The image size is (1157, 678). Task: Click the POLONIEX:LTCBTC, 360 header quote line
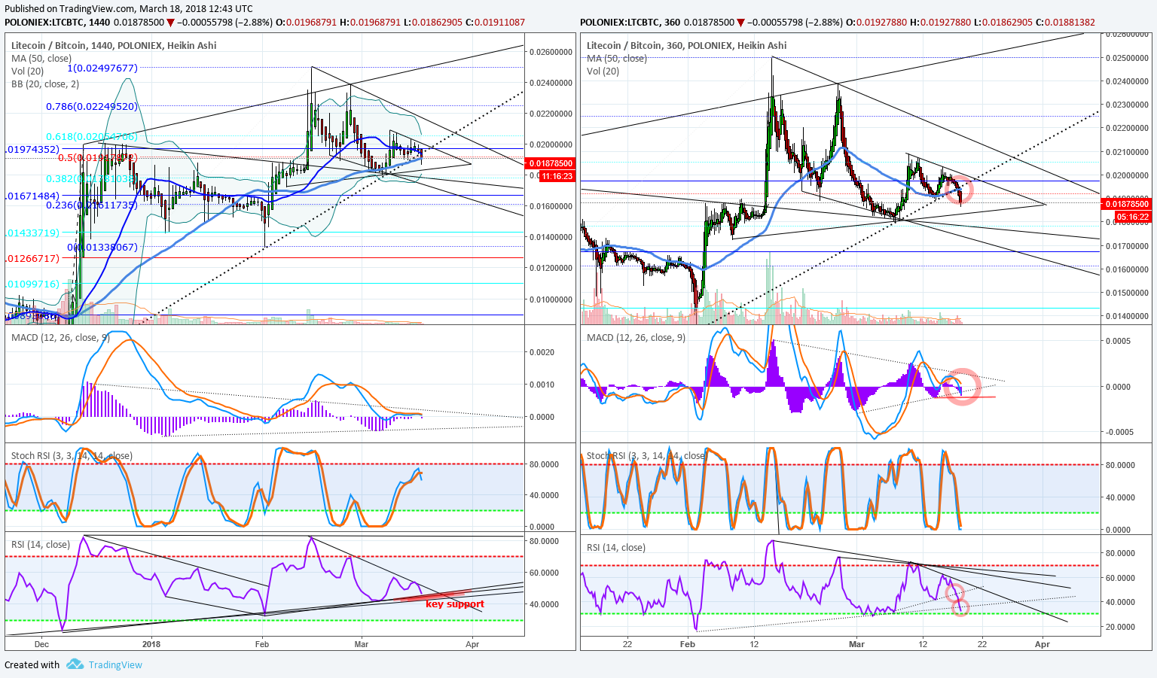[837, 23]
